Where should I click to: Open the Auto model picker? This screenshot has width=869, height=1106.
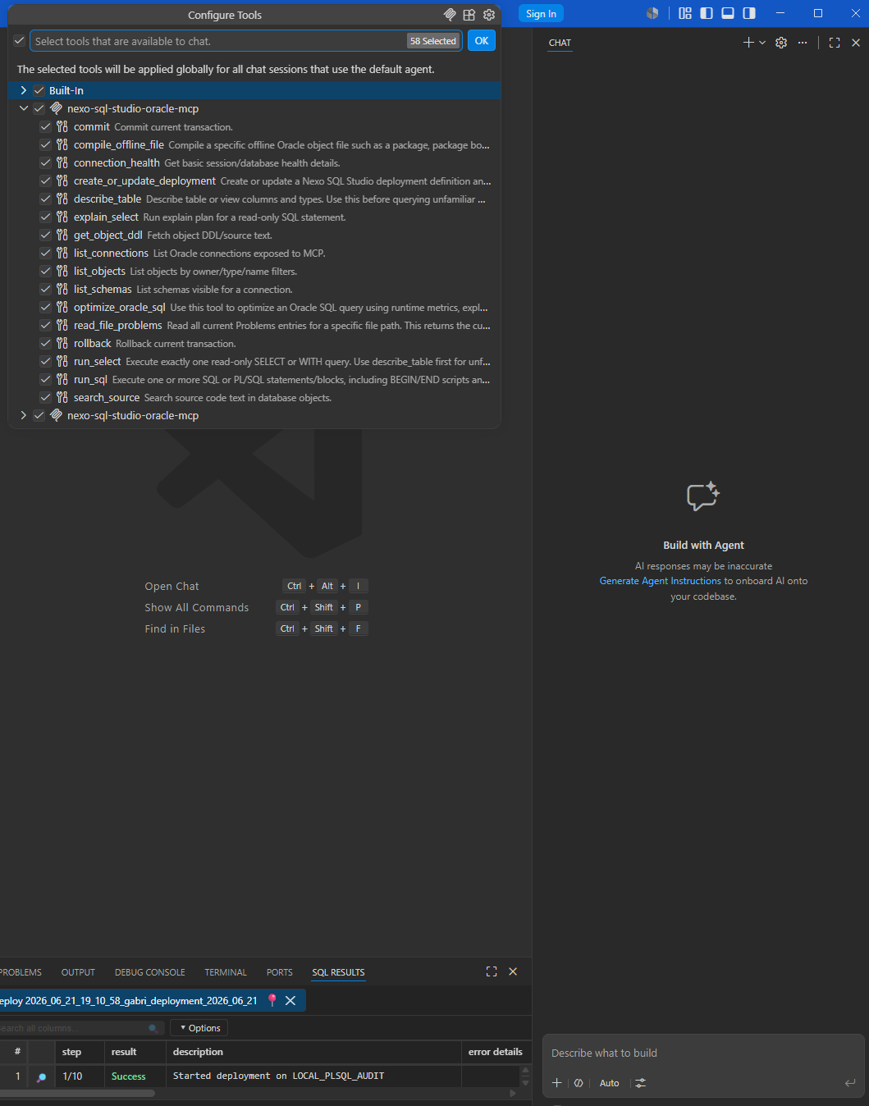(x=610, y=1083)
